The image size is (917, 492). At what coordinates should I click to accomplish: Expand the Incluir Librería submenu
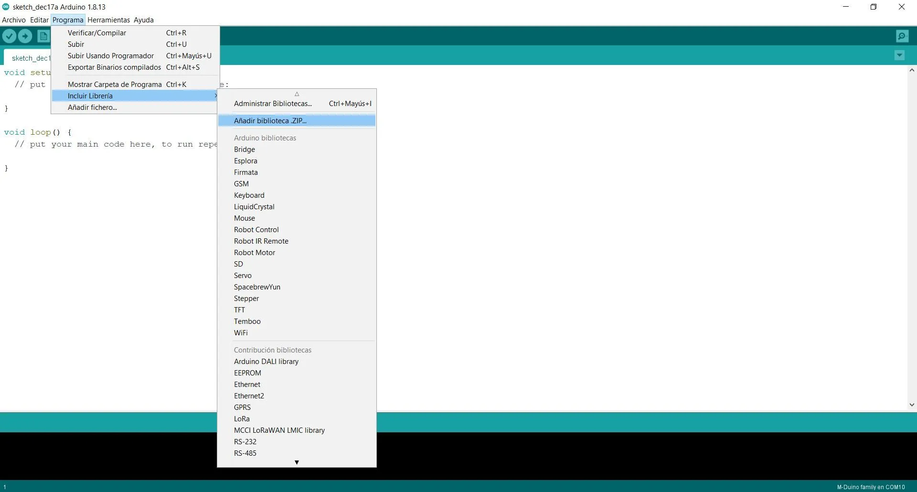[x=135, y=96]
